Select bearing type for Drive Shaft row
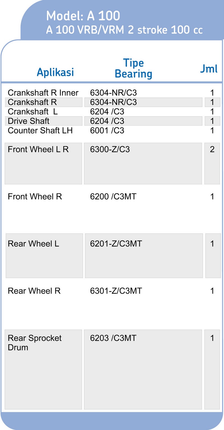 (107, 121)
